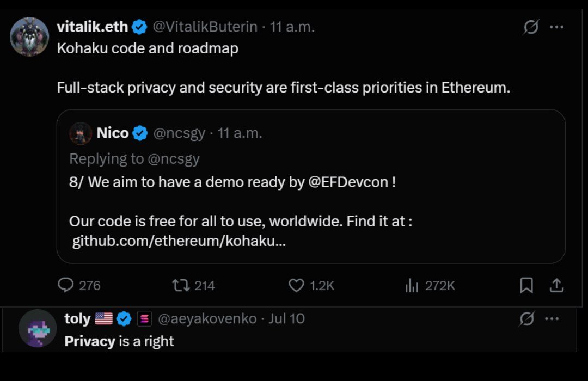Image resolution: width=588 pixels, height=381 pixels.
Task: Reply to vitalik.eth's Kohaku post
Action: [66, 285]
